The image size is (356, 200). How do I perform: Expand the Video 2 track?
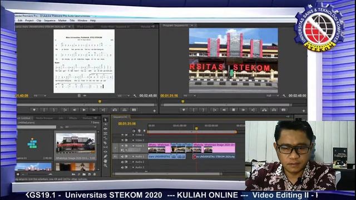coord(133,140)
